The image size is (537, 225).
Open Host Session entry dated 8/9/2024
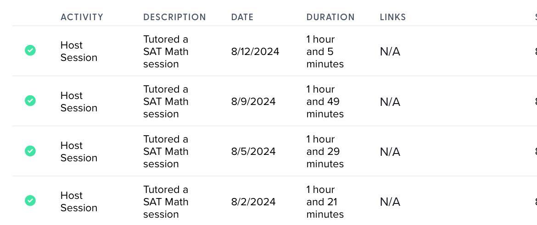[79, 102]
